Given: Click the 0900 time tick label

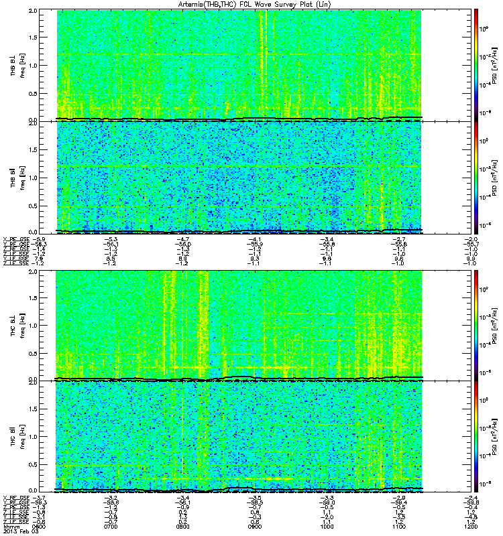Looking at the screenshot, I should (x=255, y=527).
